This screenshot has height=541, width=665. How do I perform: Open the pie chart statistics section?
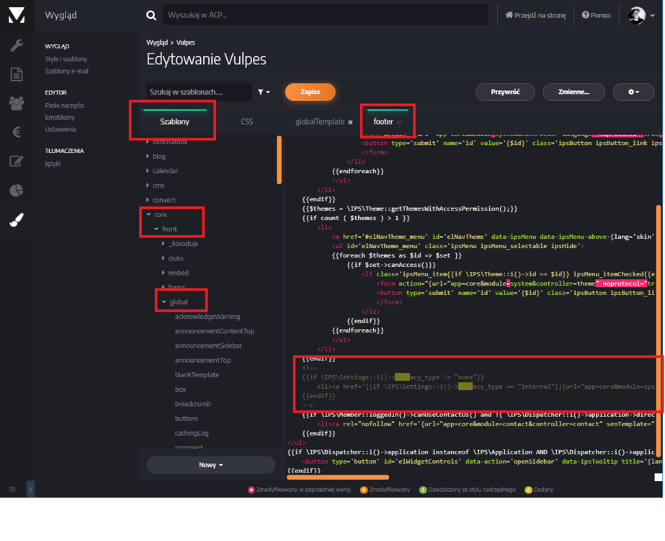[x=16, y=190]
